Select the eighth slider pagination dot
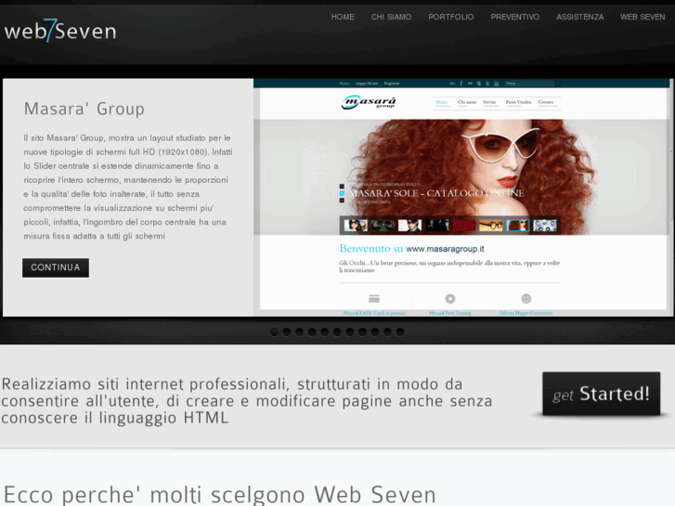The height and width of the screenshot is (506, 675). 362,331
